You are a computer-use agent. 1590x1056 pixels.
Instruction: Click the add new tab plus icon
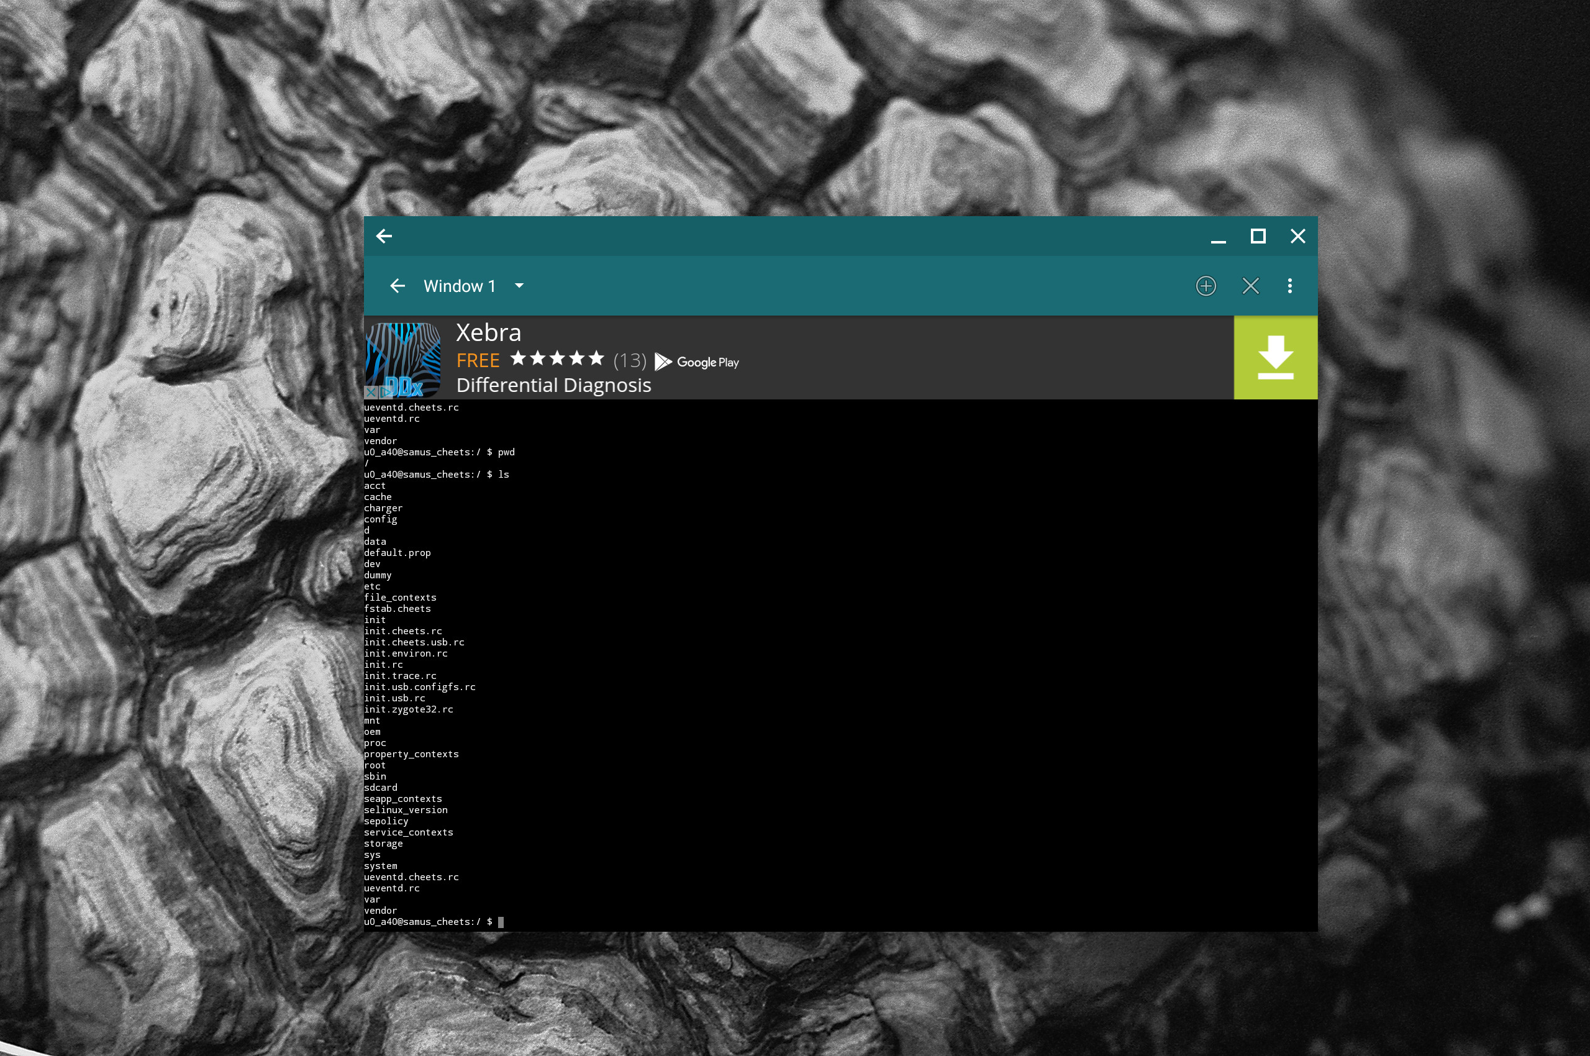tap(1206, 285)
